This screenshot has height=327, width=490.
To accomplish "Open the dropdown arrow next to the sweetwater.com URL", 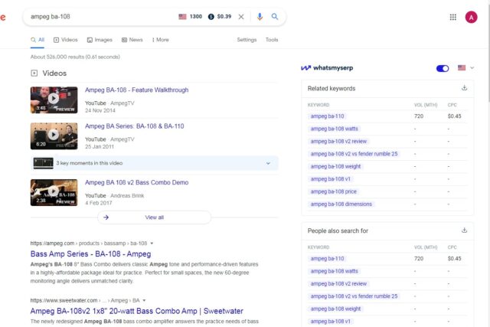I will pyautogui.click(x=144, y=300).
